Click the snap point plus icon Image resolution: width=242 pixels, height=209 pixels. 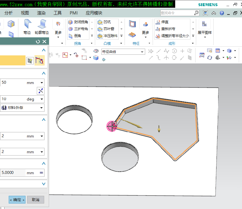coord(182,51)
